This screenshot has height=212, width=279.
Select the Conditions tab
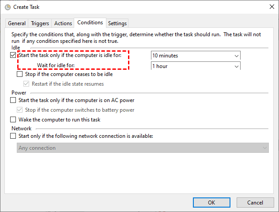pyautogui.click(x=90, y=23)
